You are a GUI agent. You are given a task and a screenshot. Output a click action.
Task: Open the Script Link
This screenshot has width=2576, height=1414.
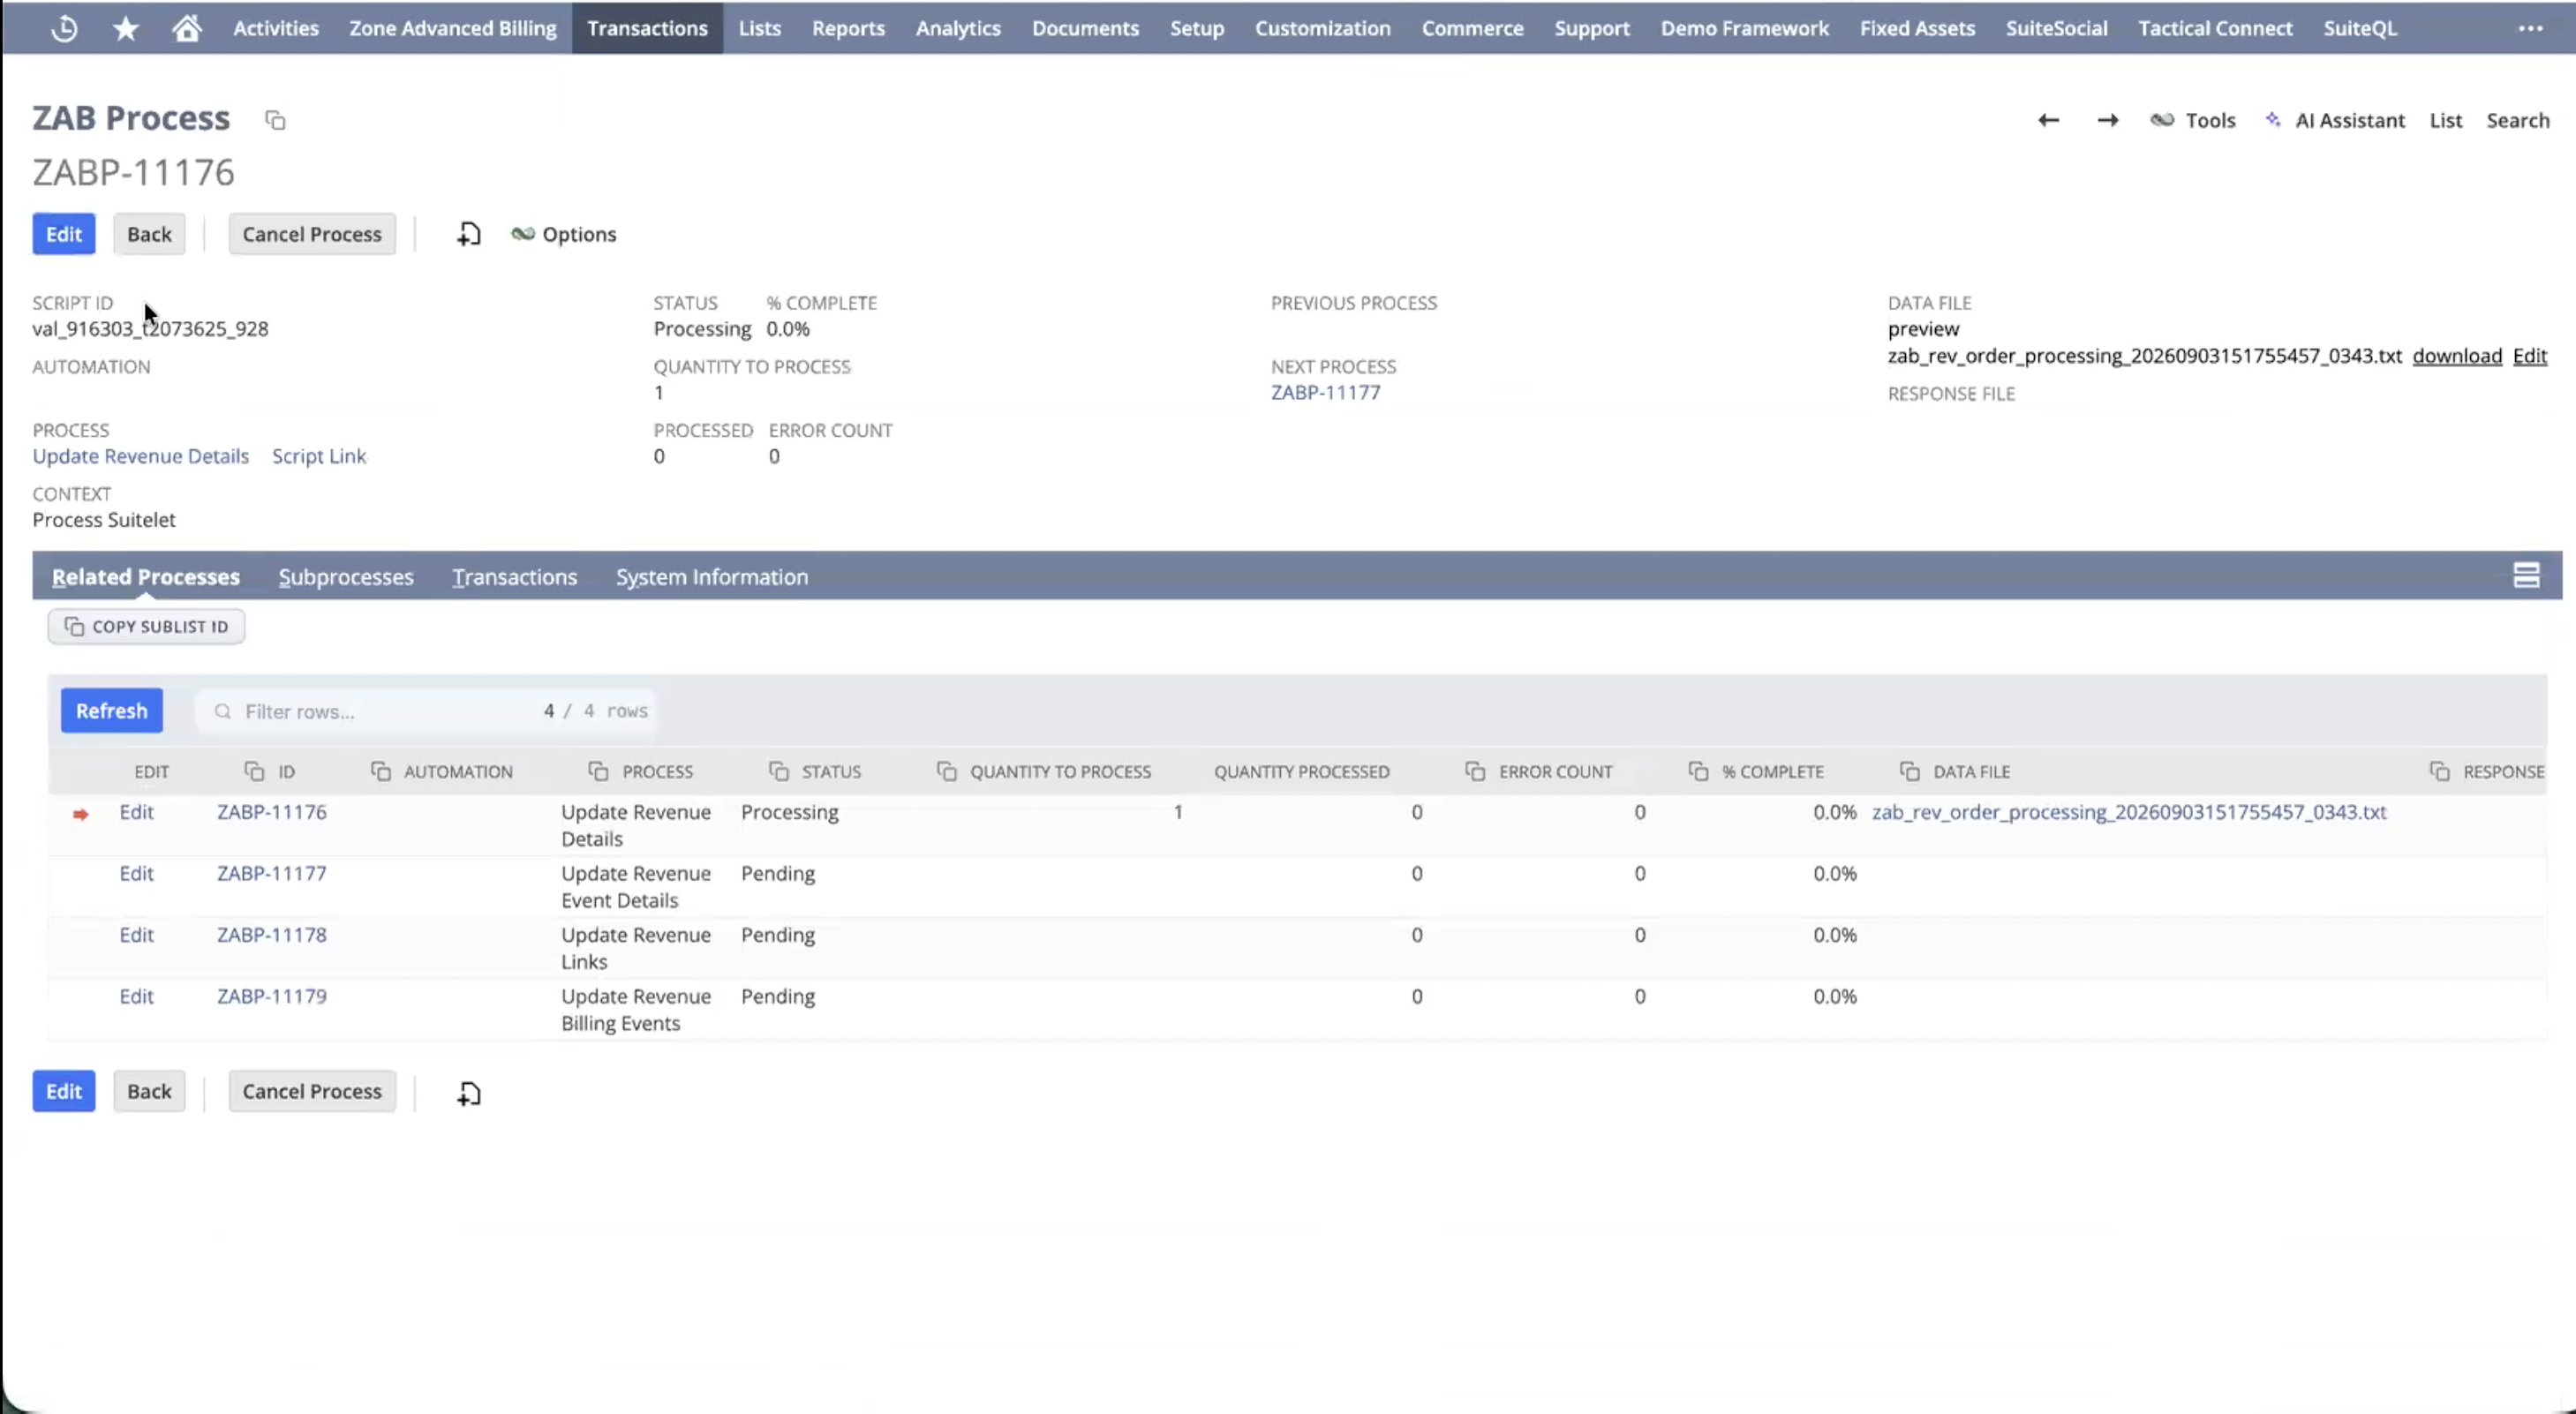point(319,456)
